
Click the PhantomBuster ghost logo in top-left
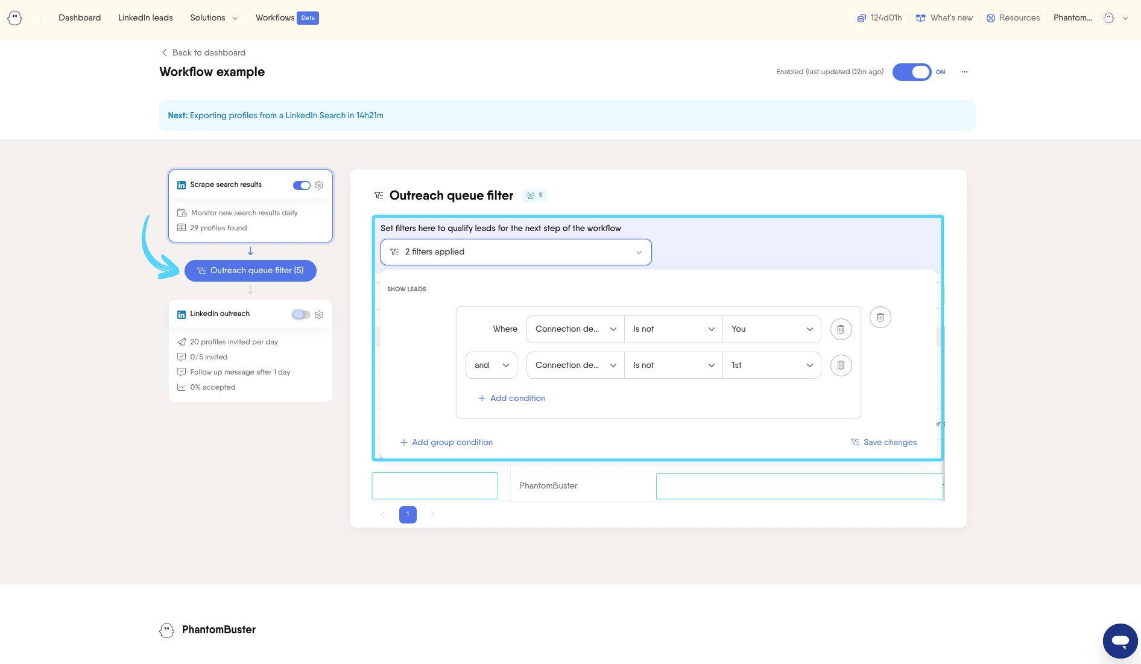coord(15,17)
